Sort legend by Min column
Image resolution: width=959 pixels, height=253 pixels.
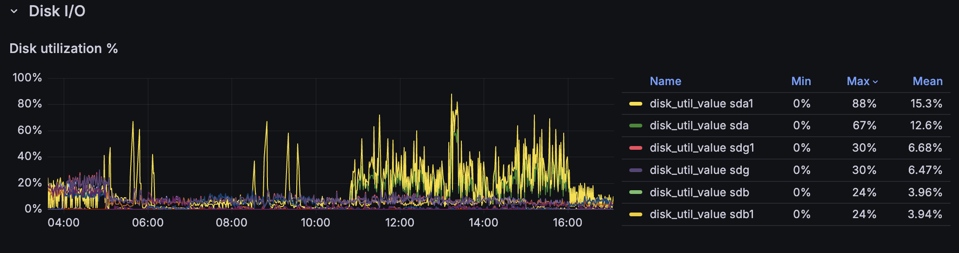click(x=801, y=81)
